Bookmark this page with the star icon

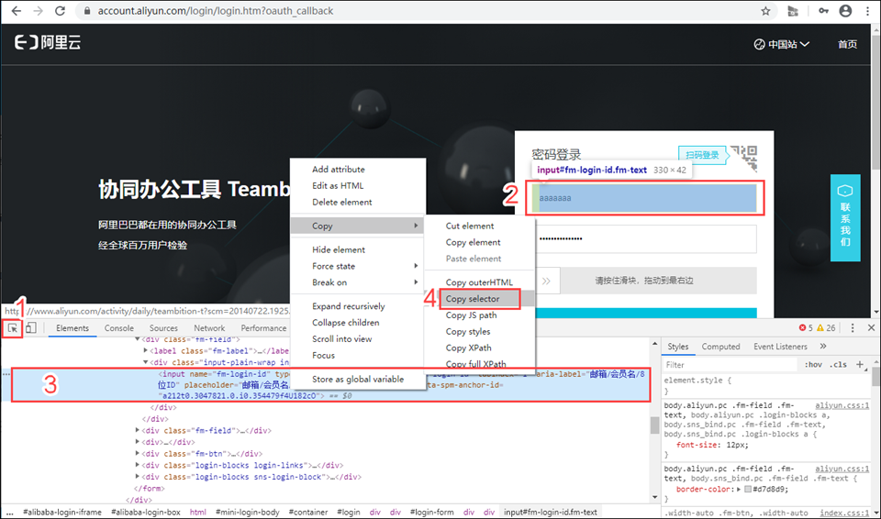click(765, 11)
